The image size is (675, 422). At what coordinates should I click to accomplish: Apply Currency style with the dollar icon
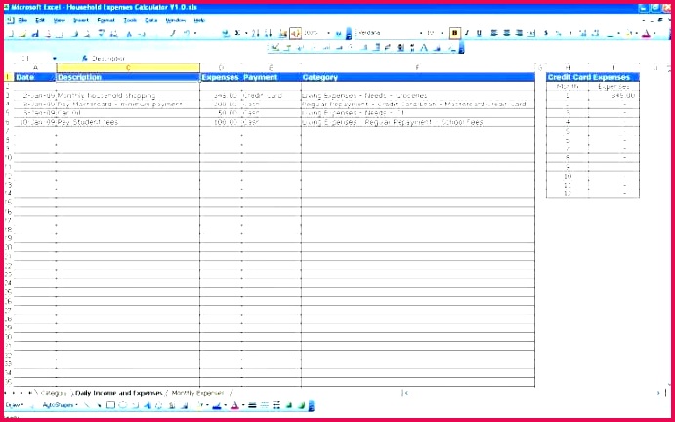coord(546,33)
